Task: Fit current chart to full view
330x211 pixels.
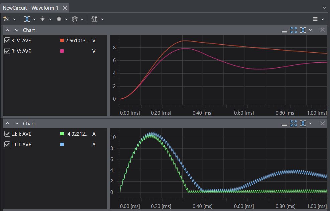Action: click(293, 123)
